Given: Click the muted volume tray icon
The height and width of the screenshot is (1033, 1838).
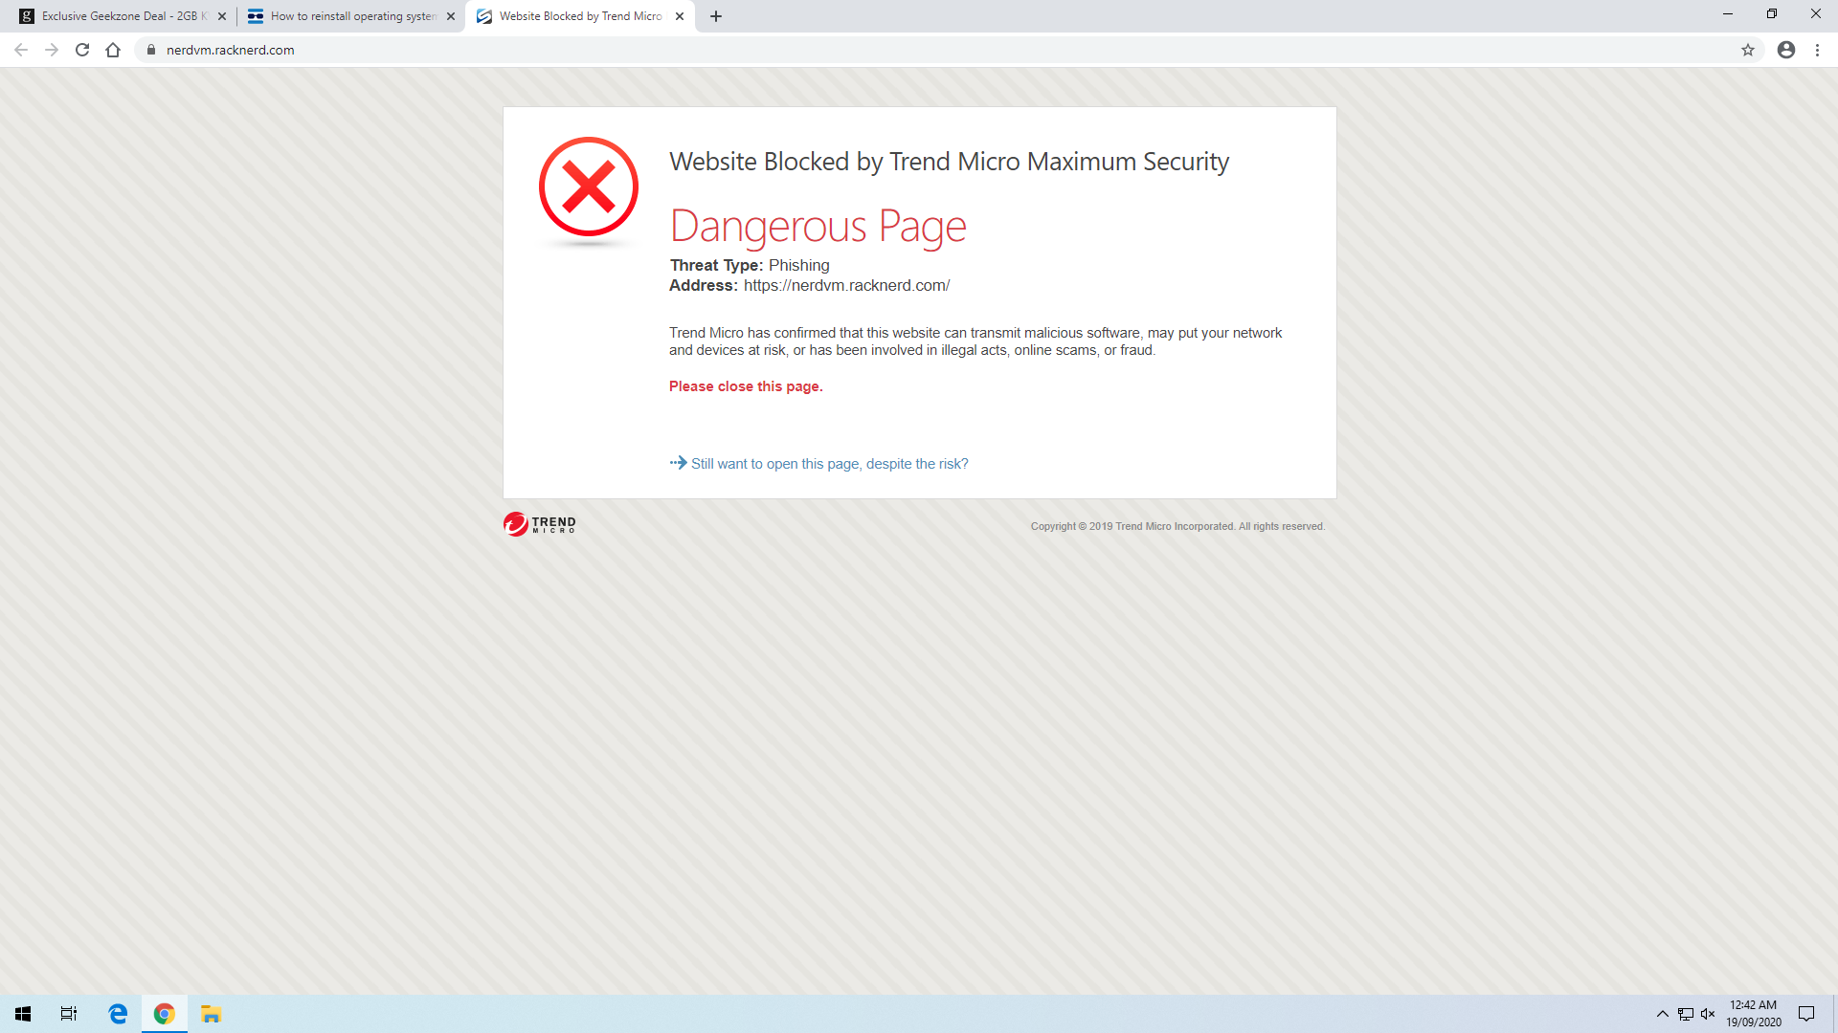Looking at the screenshot, I should tap(1708, 1014).
